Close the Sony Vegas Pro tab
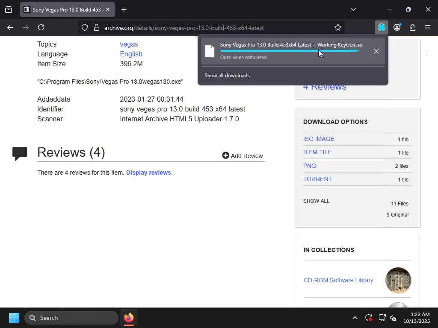438x328 pixels. click(108, 9)
